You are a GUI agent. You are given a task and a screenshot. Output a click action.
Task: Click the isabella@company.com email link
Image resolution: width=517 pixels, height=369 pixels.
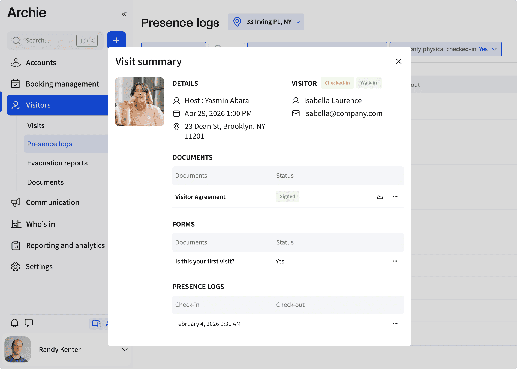coord(343,113)
